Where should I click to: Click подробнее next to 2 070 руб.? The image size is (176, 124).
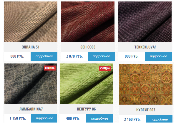tap(101, 56)
